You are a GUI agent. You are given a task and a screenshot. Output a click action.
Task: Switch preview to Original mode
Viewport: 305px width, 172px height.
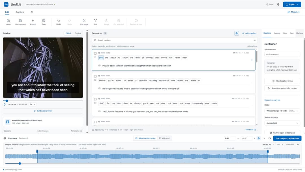[78, 33]
